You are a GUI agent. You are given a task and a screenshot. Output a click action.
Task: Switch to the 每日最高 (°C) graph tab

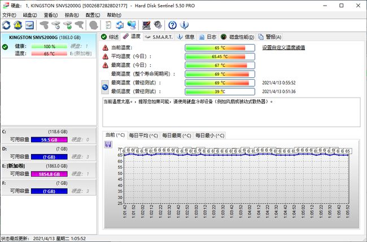coord(177,135)
